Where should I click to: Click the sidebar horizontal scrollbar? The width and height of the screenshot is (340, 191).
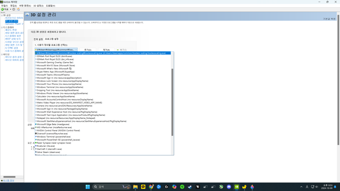(9, 177)
